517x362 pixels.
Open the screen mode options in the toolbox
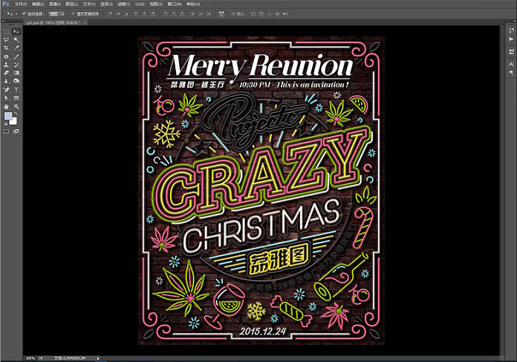coord(16,132)
